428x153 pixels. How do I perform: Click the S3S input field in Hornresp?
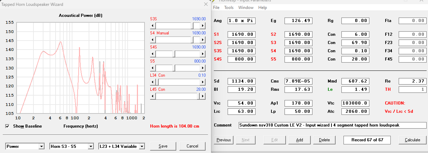(241, 51)
